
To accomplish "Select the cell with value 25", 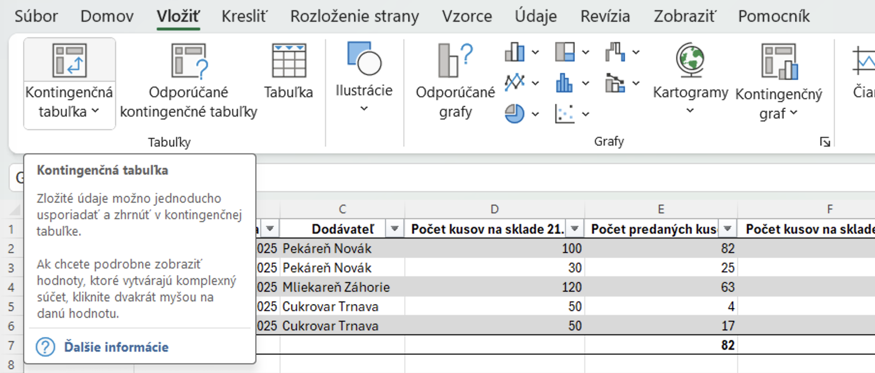I will pos(661,268).
